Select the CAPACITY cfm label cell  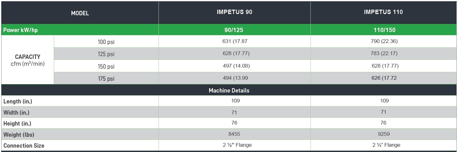click(x=28, y=60)
